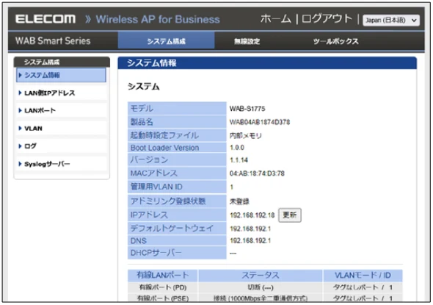Click the arrow icon beside LANポート
Image resolution: width=433 pixels, height=305 pixels.
coord(20,110)
